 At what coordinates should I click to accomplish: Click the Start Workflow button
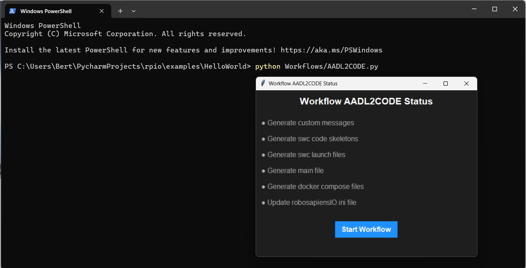pos(366,229)
